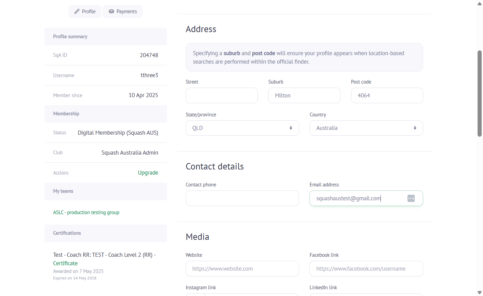Open ASLC - production testing group link

tap(86, 212)
